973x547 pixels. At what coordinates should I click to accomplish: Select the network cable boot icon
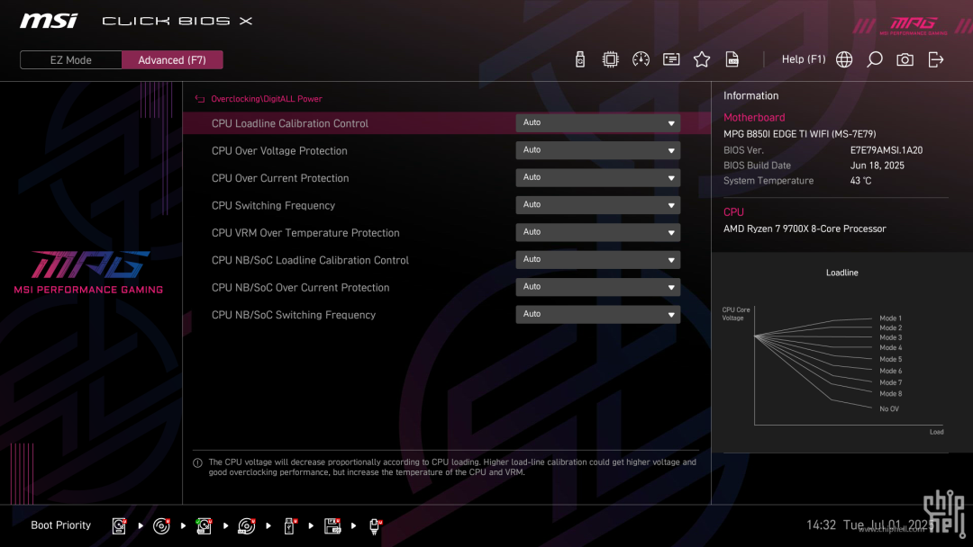tap(375, 526)
